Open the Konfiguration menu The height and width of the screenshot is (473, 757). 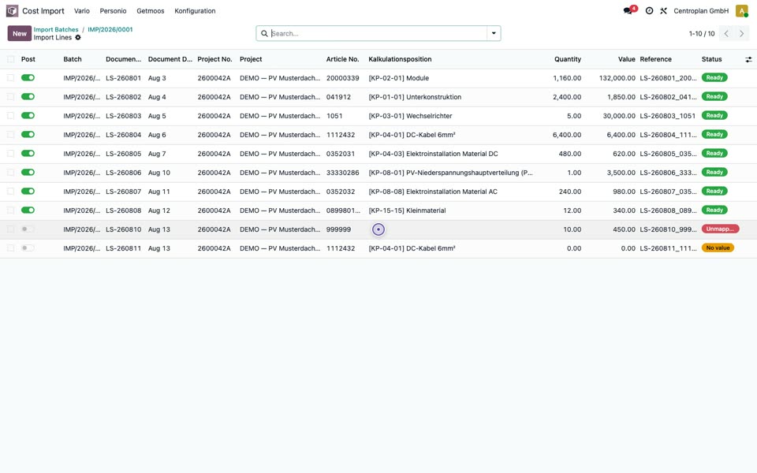195,10
